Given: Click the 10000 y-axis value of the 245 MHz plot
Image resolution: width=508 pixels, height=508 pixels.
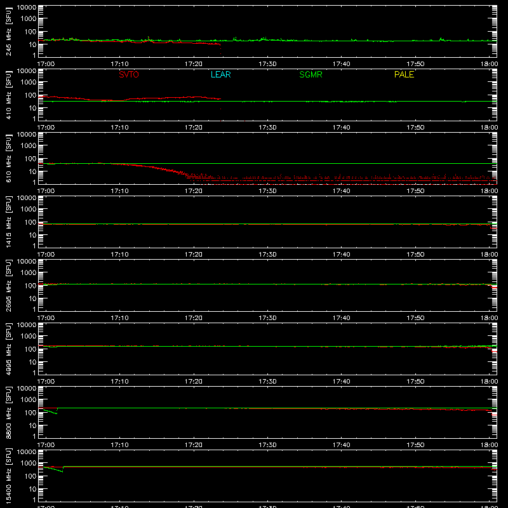Looking at the screenshot, I should 27,8.
